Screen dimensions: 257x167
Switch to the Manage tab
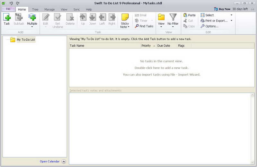[49, 10]
